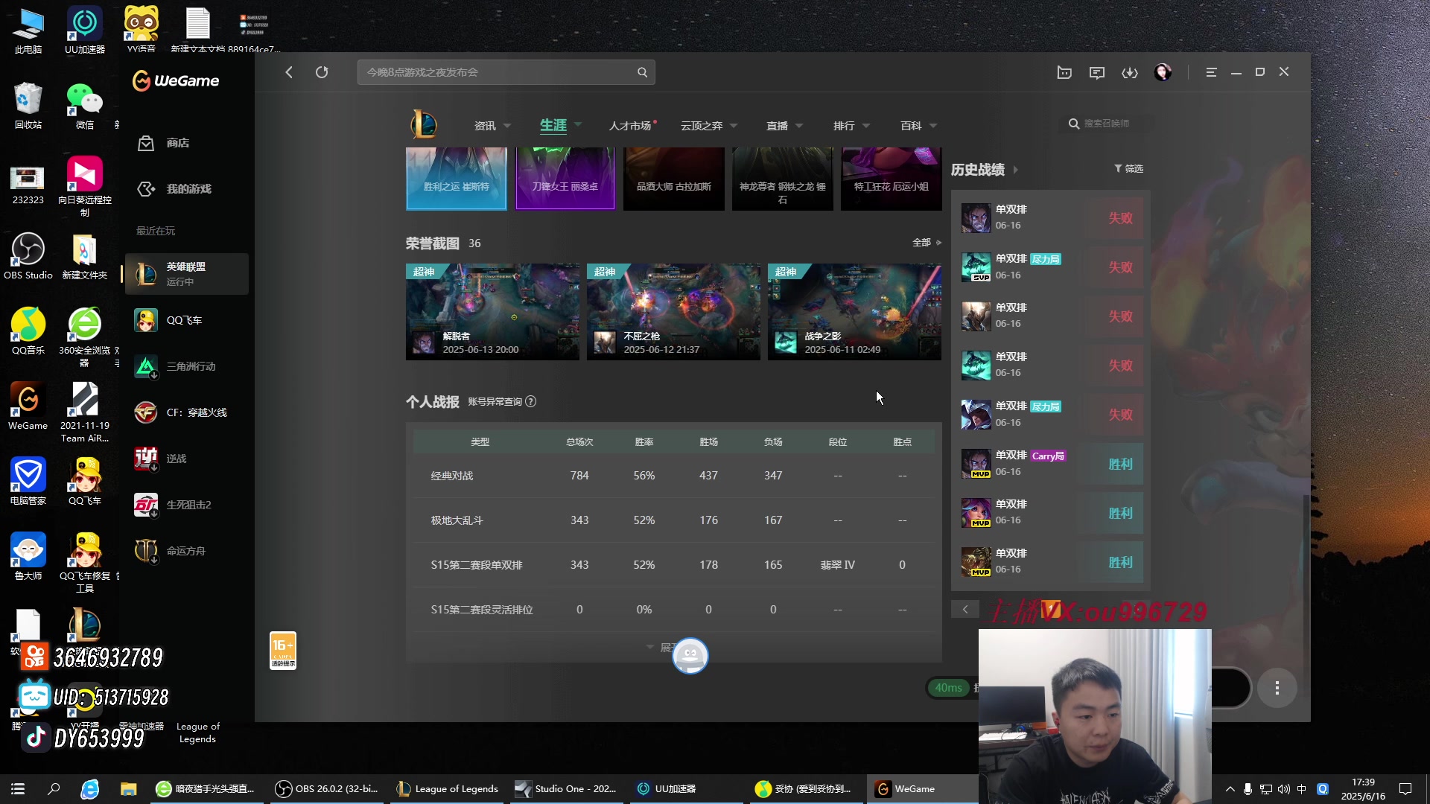Select the 胜利之运 崔斯特 champion card
This screenshot has width=1430, height=804.
(457, 179)
